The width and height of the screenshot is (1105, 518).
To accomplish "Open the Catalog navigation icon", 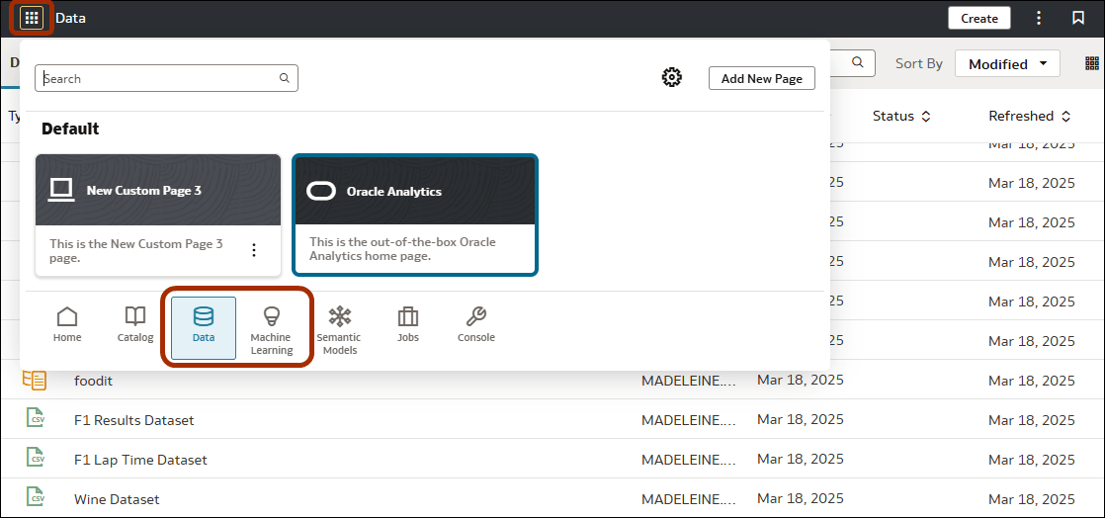I will (x=135, y=324).
